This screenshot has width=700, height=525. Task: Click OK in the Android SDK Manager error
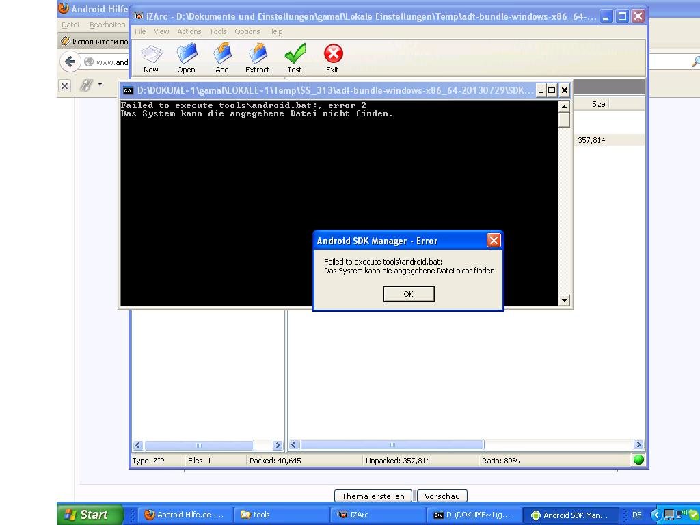coord(409,294)
